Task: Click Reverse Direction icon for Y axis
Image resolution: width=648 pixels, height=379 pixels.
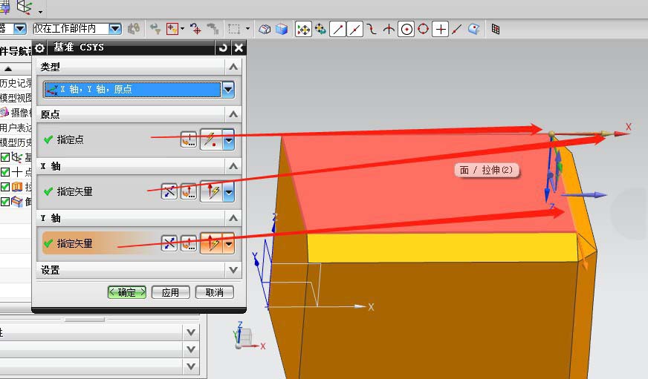Action: tap(170, 243)
